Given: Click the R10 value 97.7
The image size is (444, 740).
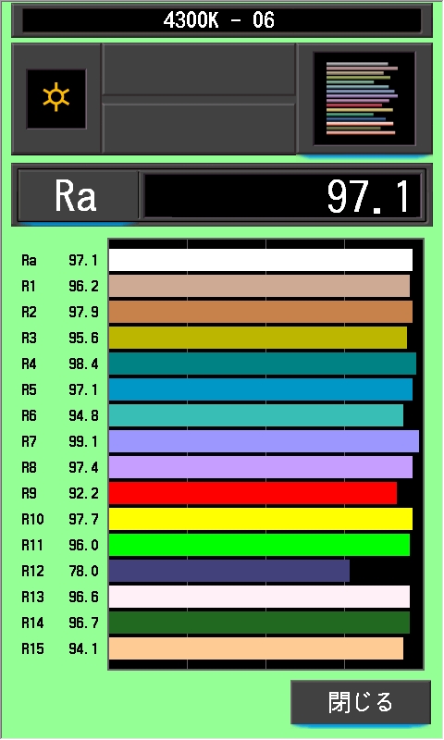Looking at the screenshot, I should (83, 519).
